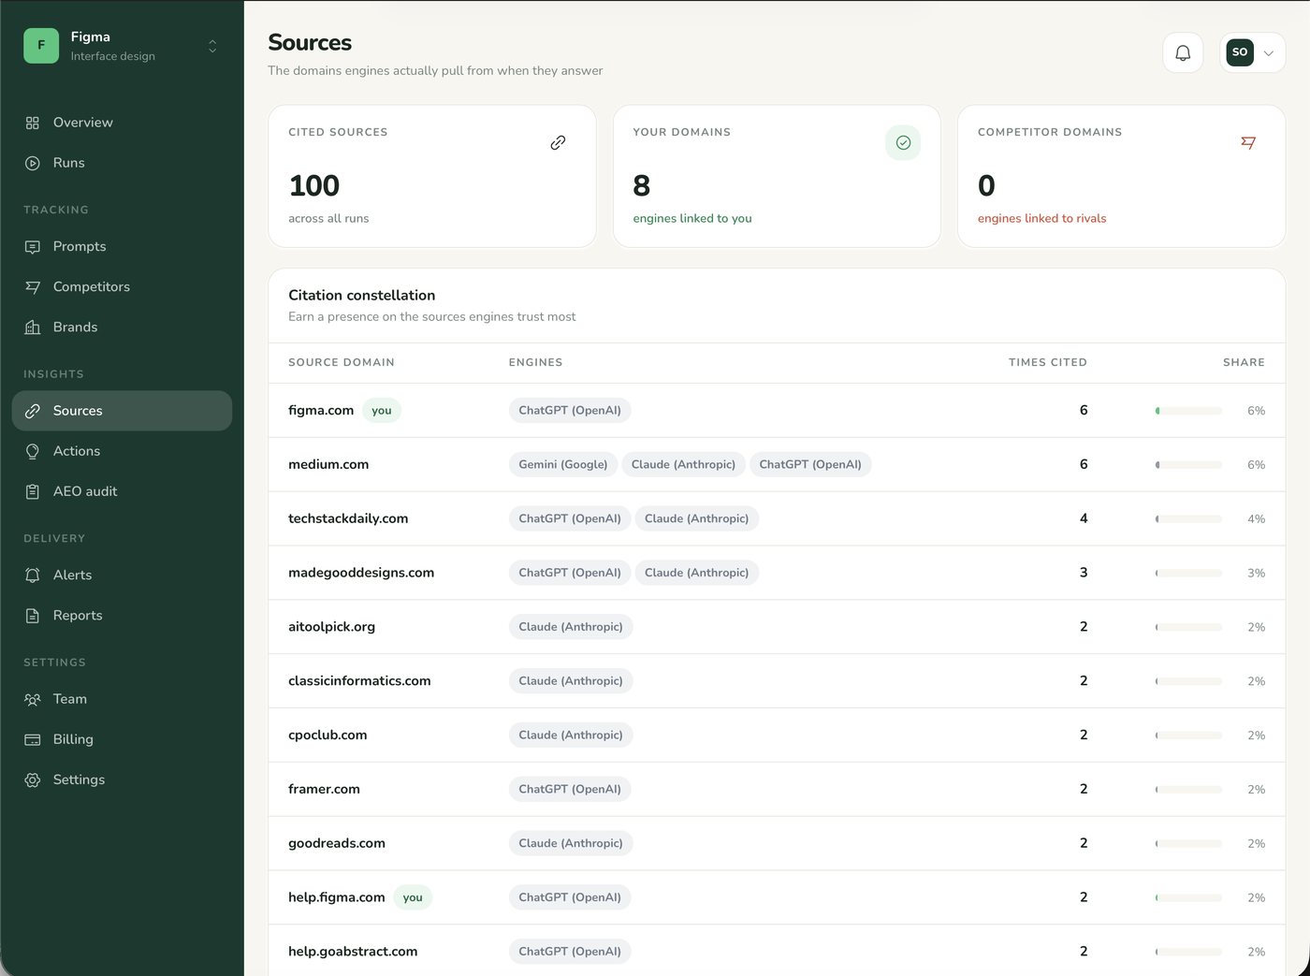Click the 'engines linked to rivals' text
This screenshot has width=1310, height=976.
[x=1041, y=218]
